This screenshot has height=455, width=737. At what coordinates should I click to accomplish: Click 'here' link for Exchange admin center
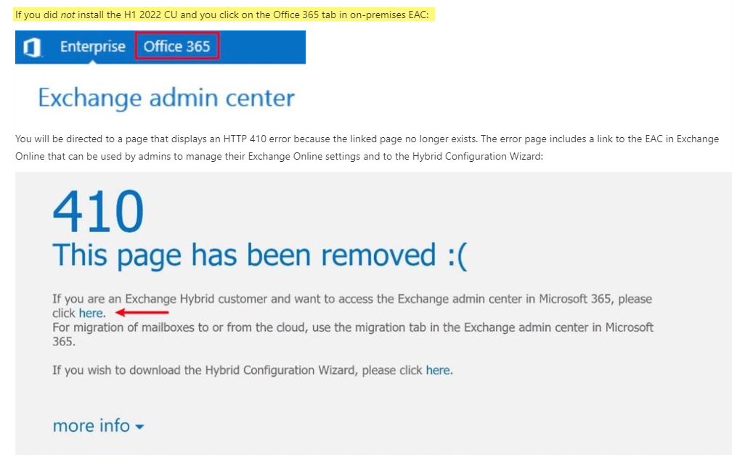point(91,313)
